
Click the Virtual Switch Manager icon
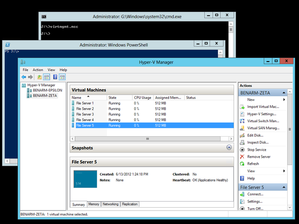242,121
